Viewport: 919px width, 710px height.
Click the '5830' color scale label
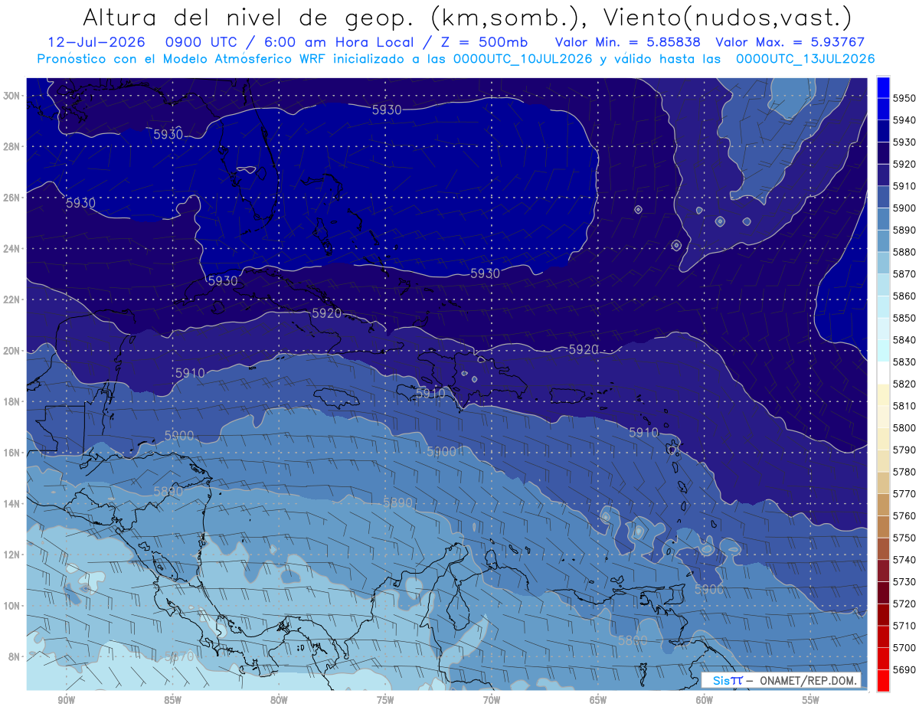click(x=904, y=362)
